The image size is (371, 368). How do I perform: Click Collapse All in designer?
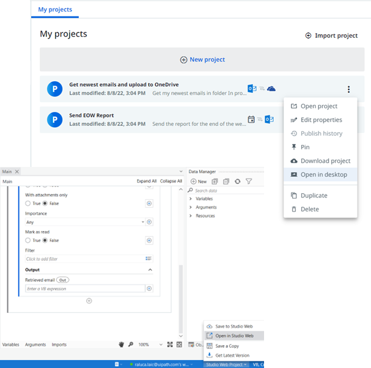(x=171, y=181)
